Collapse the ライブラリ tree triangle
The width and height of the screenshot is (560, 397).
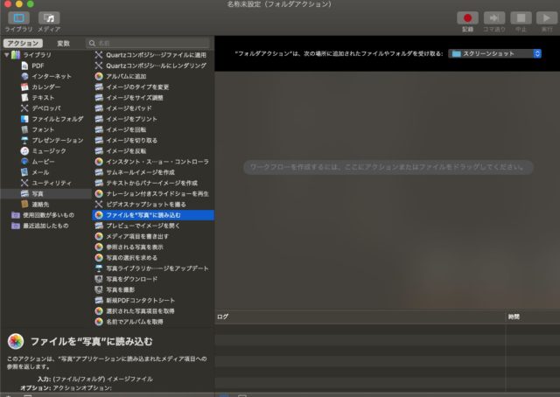pos(7,55)
